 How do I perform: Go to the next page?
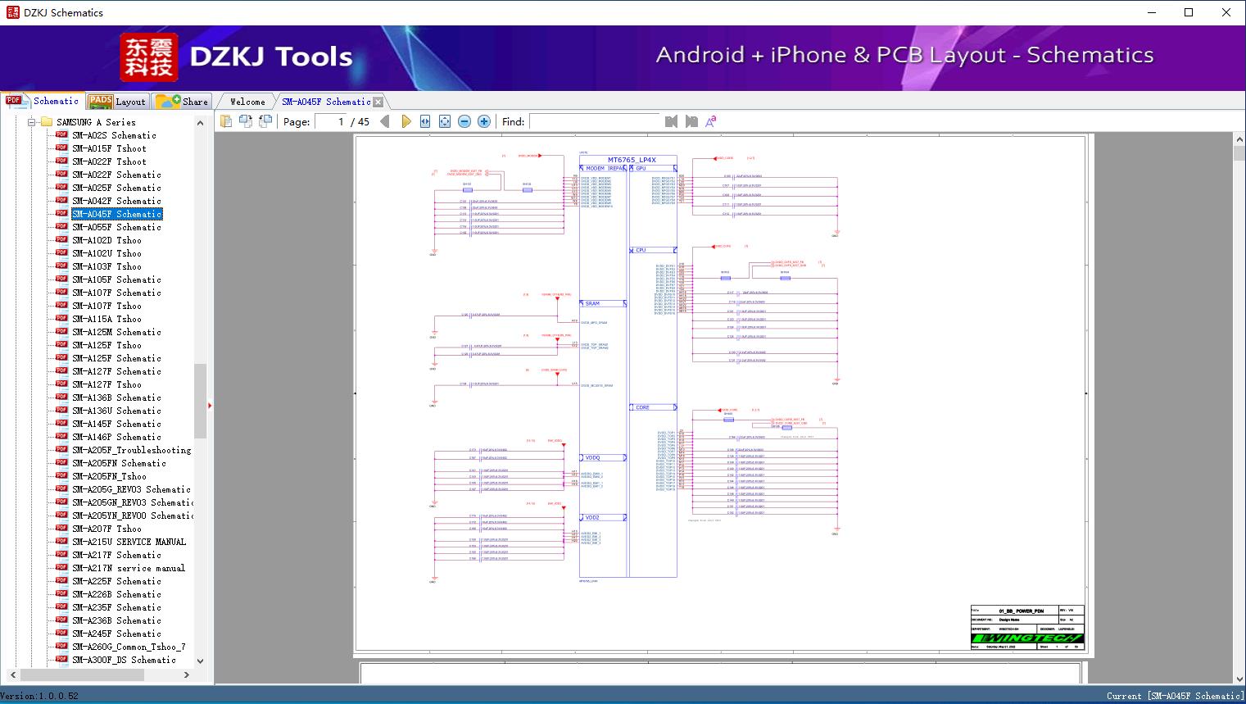pos(406,121)
